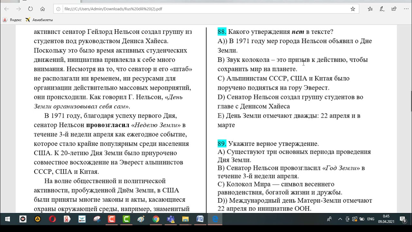The height and width of the screenshot is (232, 412).
Task: Select answer C Альпинистам СССР, США и Китая
Action: click(x=283, y=83)
